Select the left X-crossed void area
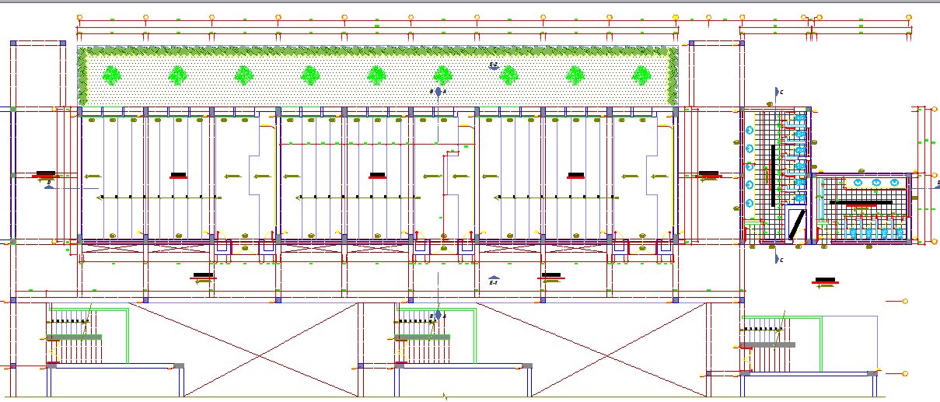 tap(243, 347)
